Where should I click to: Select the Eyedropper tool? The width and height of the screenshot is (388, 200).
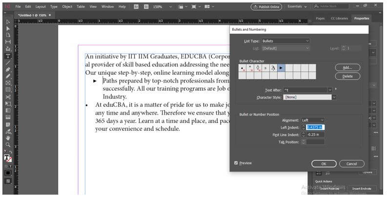8,131
